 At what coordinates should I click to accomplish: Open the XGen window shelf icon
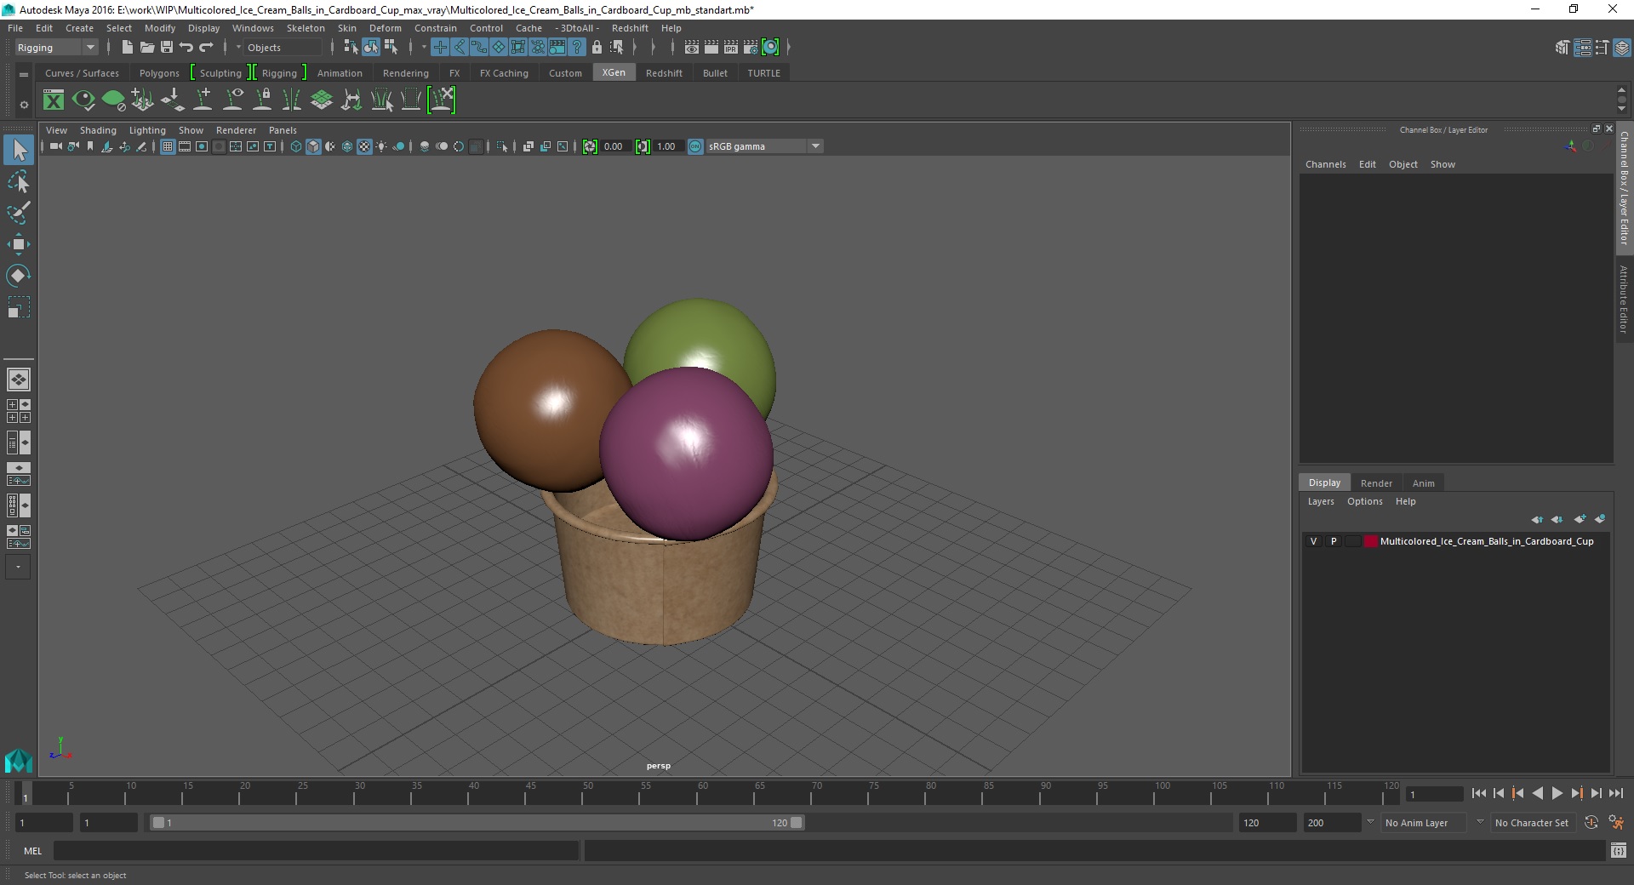tap(54, 100)
